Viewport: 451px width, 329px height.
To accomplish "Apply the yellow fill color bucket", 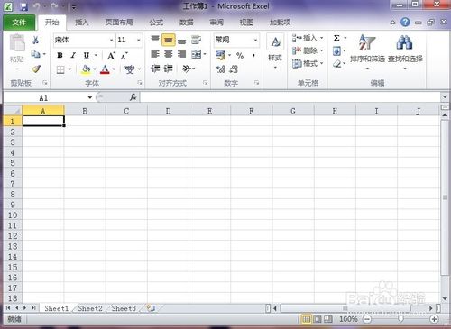I will [x=86, y=69].
